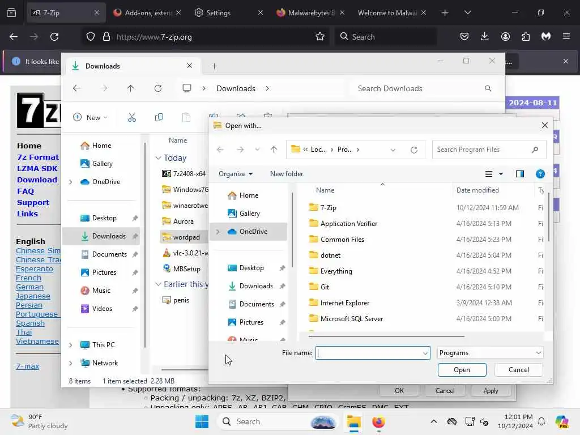The image size is (580, 435).
Task: Click Explorer's Up one level arrow
Action: pyautogui.click(x=131, y=88)
